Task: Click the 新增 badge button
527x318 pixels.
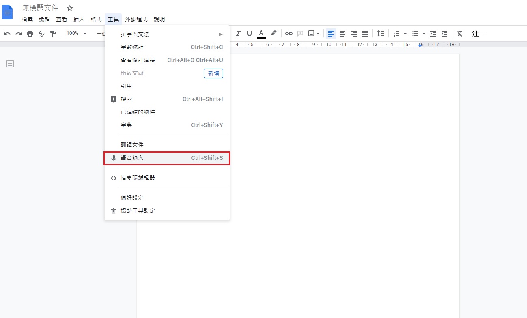Action: (x=213, y=73)
